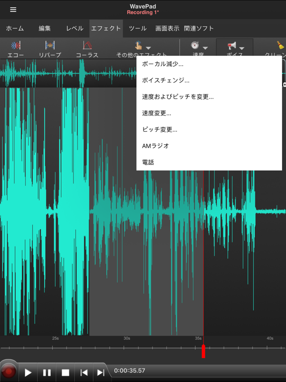The image size is (286, 382).
Task: Choose ボイスチェンジ... from the menu
Action: [209, 81]
